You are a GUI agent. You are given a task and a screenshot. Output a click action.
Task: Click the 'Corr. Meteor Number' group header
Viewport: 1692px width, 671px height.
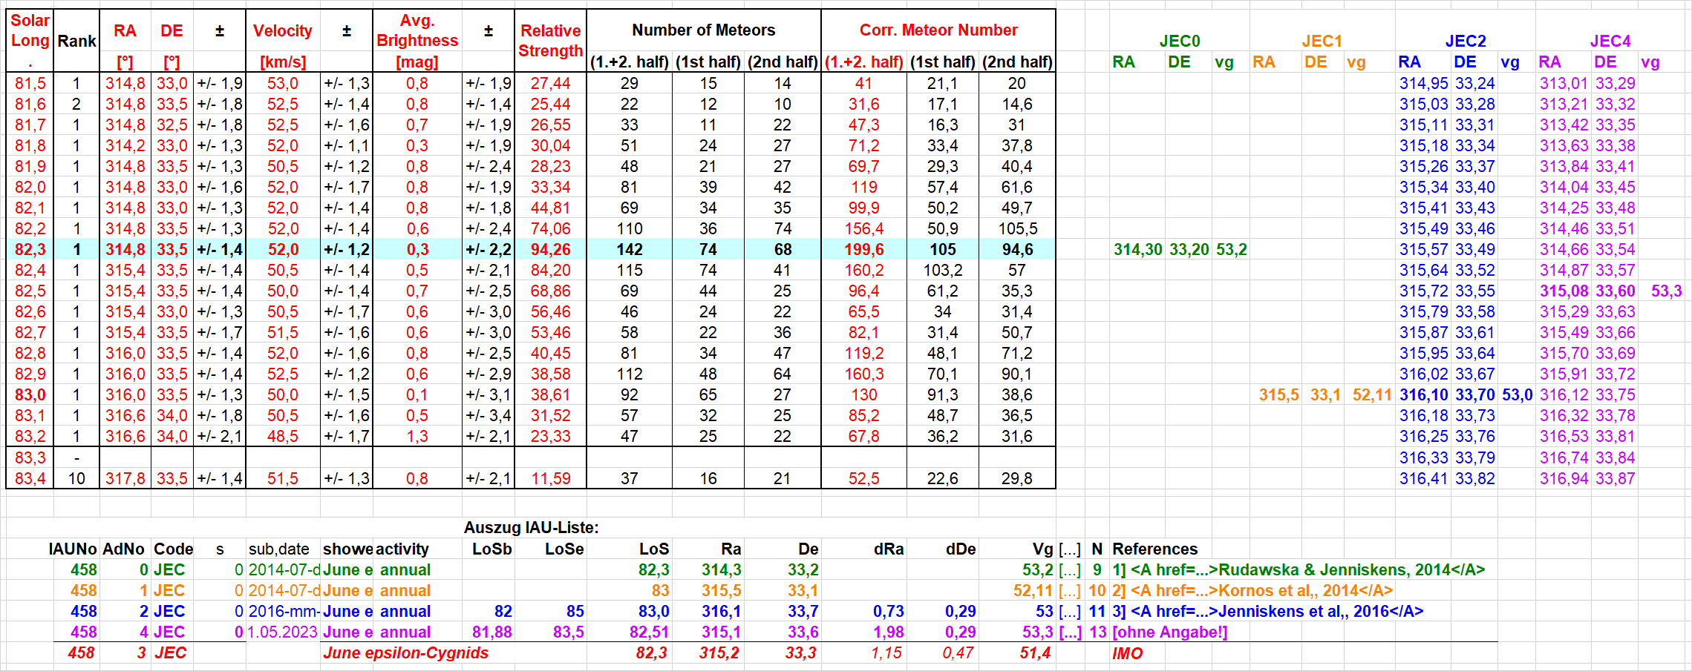pyautogui.click(x=938, y=30)
